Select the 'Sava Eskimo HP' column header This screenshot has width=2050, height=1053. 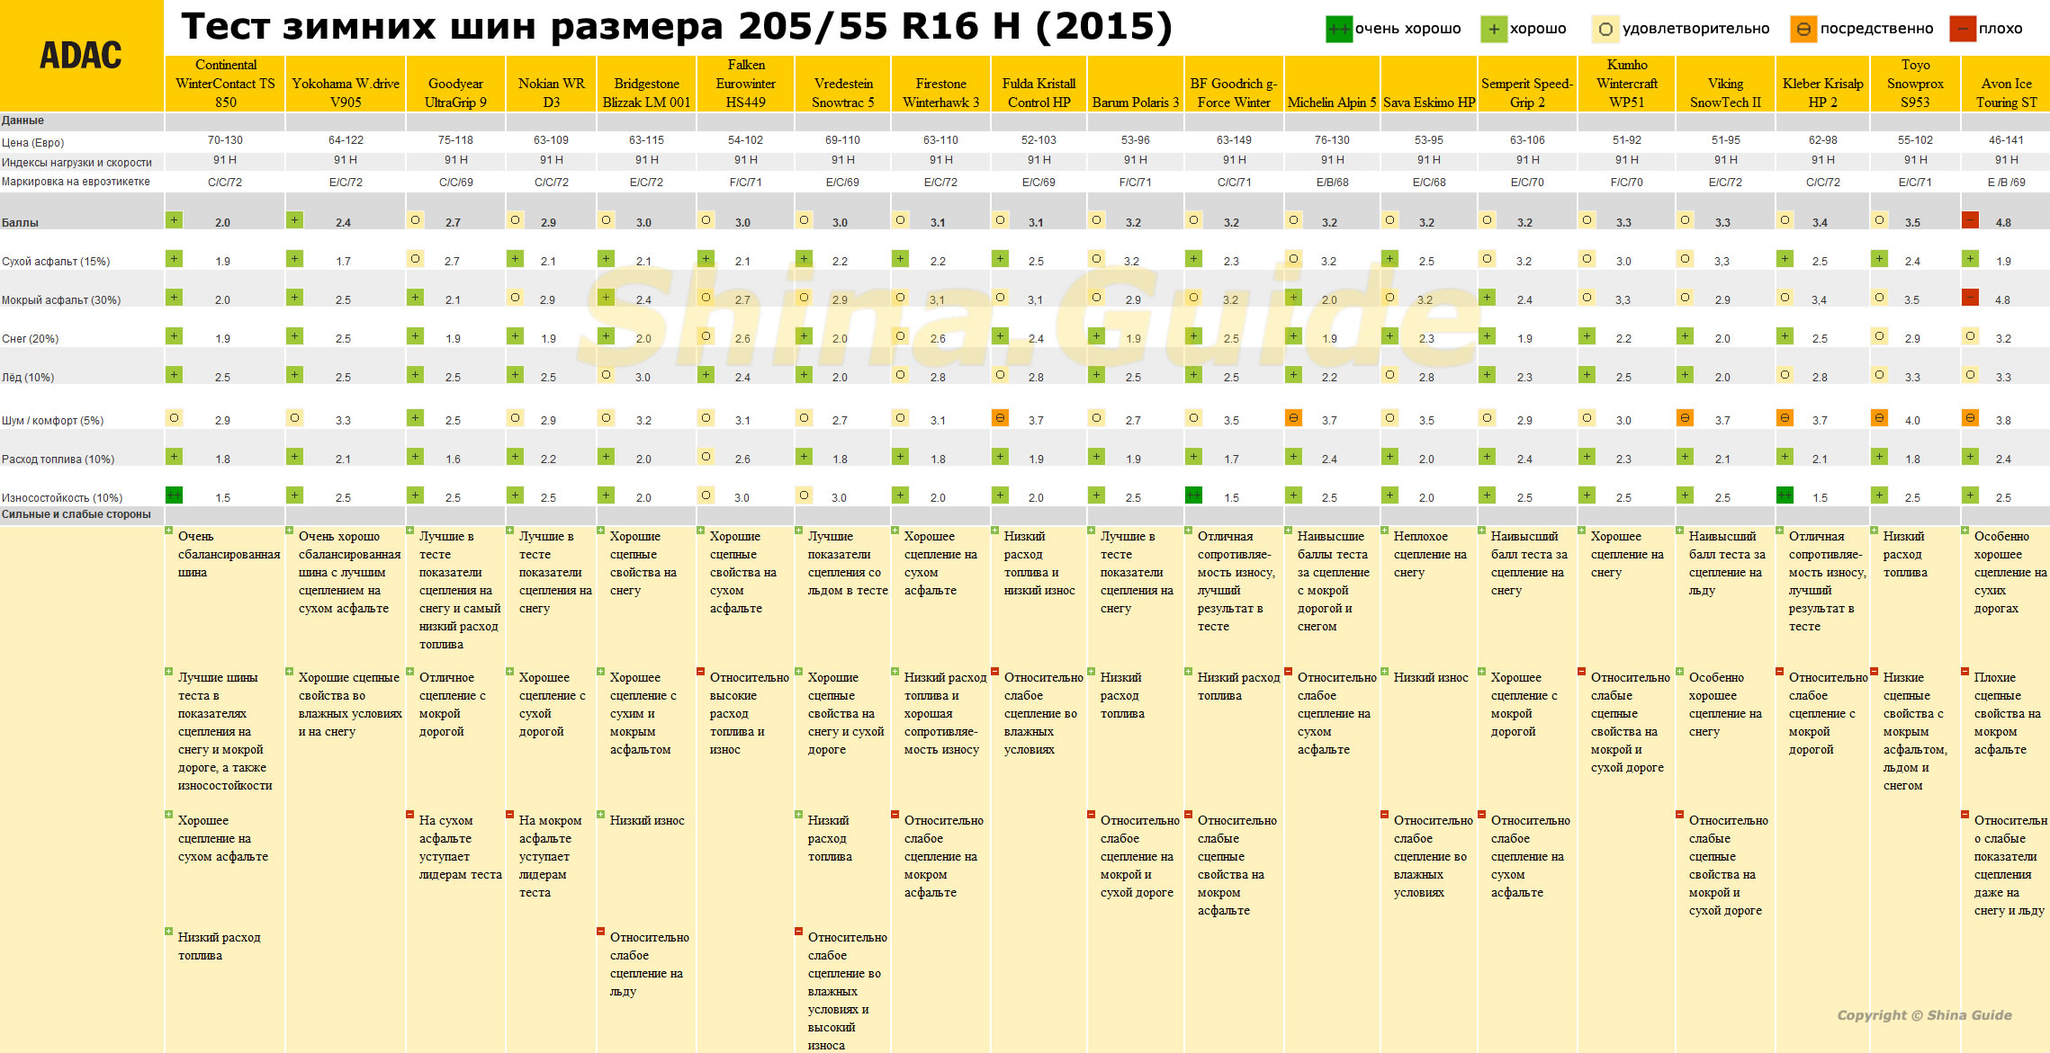[1429, 84]
